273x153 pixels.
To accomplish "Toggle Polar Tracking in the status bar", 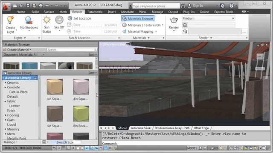I will coord(73,148).
